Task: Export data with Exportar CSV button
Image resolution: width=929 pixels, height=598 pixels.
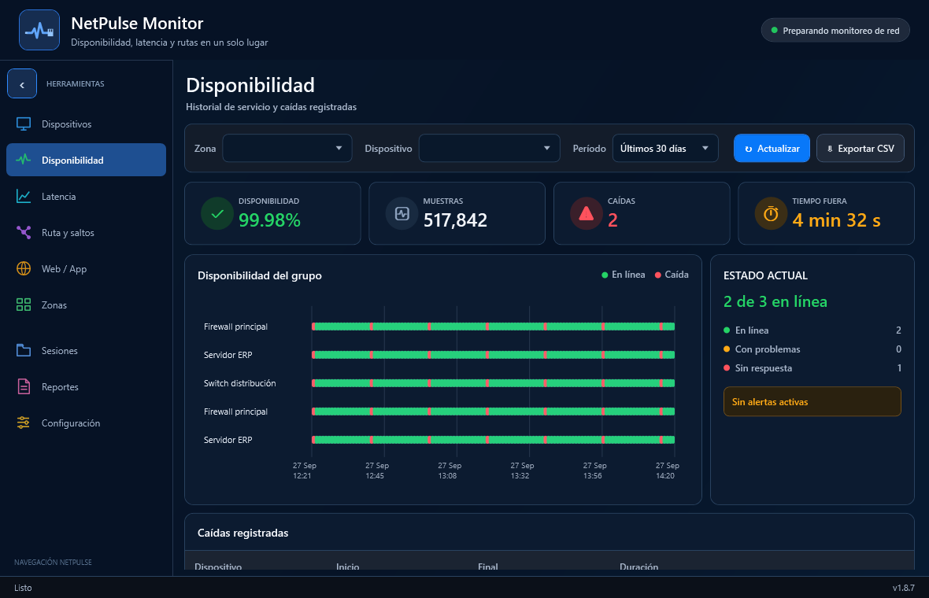Action: click(x=861, y=148)
